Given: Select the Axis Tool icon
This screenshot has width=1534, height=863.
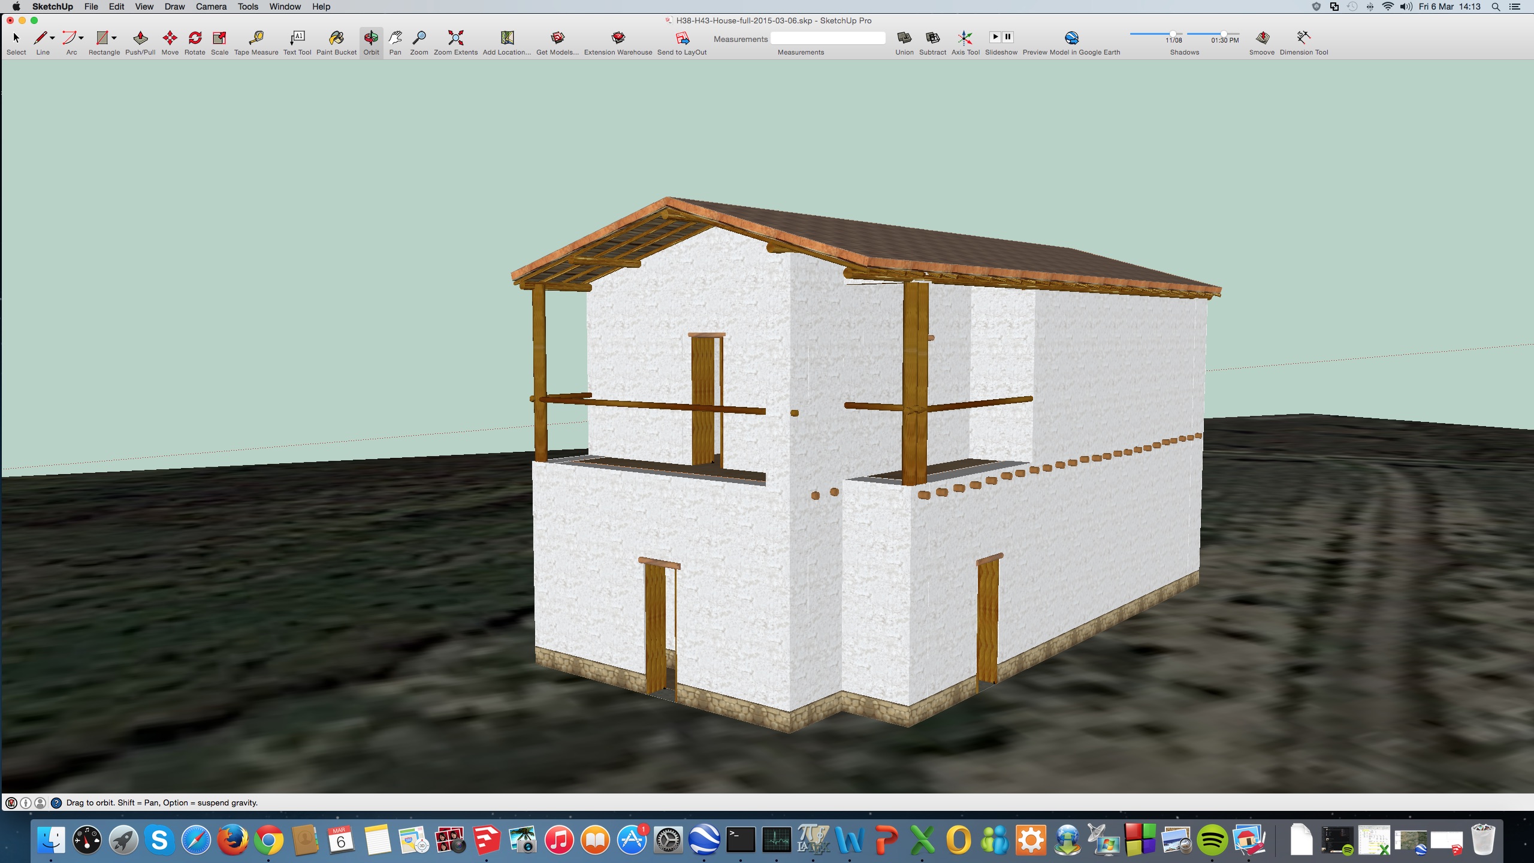Looking at the screenshot, I should coord(965,38).
